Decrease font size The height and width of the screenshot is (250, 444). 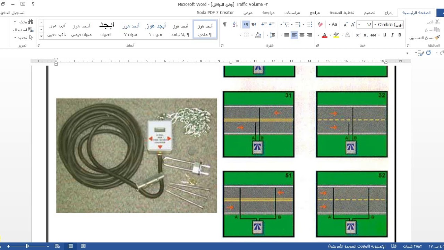345,25
